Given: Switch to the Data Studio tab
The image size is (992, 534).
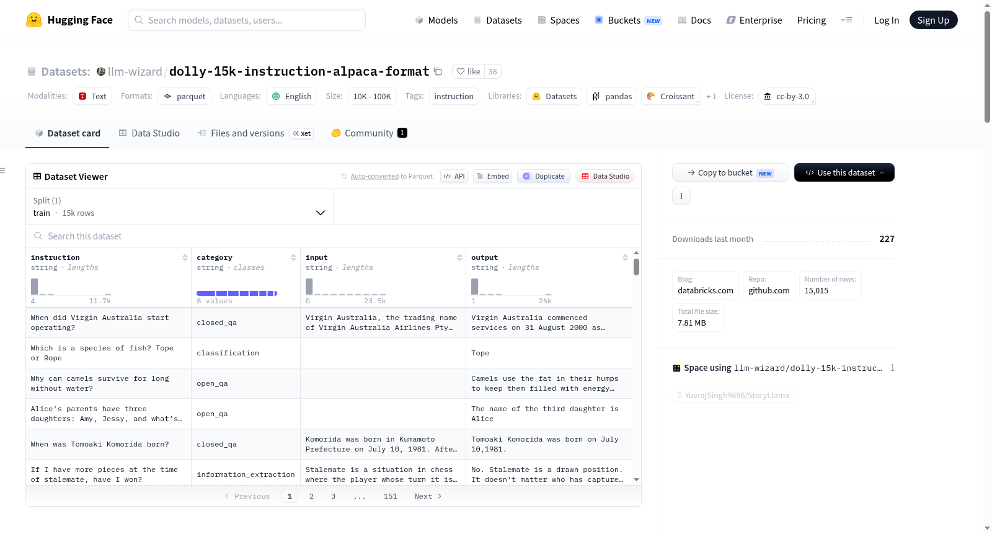Looking at the screenshot, I should pyautogui.click(x=149, y=133).
